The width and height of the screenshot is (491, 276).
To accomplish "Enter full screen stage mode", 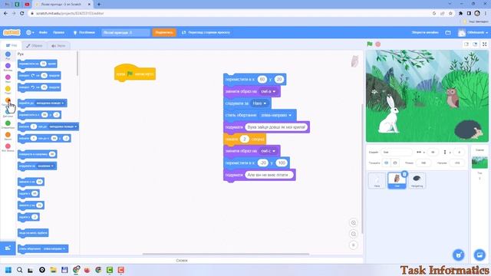I will click(x=484, y=44).
